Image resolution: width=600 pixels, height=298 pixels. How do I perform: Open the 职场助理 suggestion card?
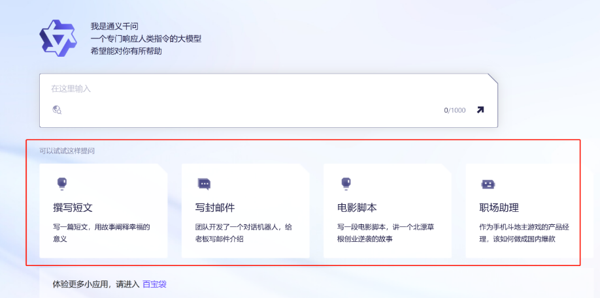click(x=529, y=211)
